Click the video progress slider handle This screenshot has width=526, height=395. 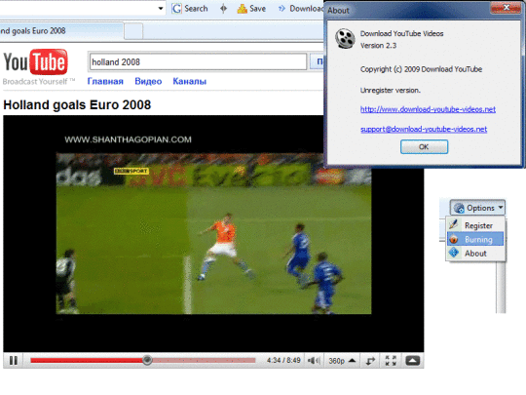[x=147, y=360]
